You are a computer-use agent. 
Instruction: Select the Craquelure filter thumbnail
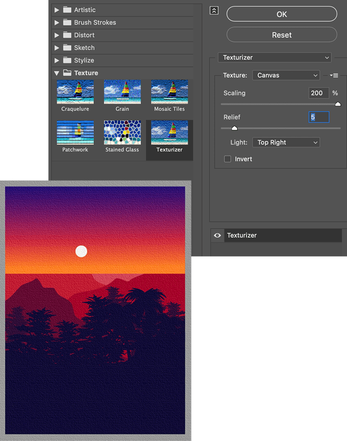(x=75, y=92)
